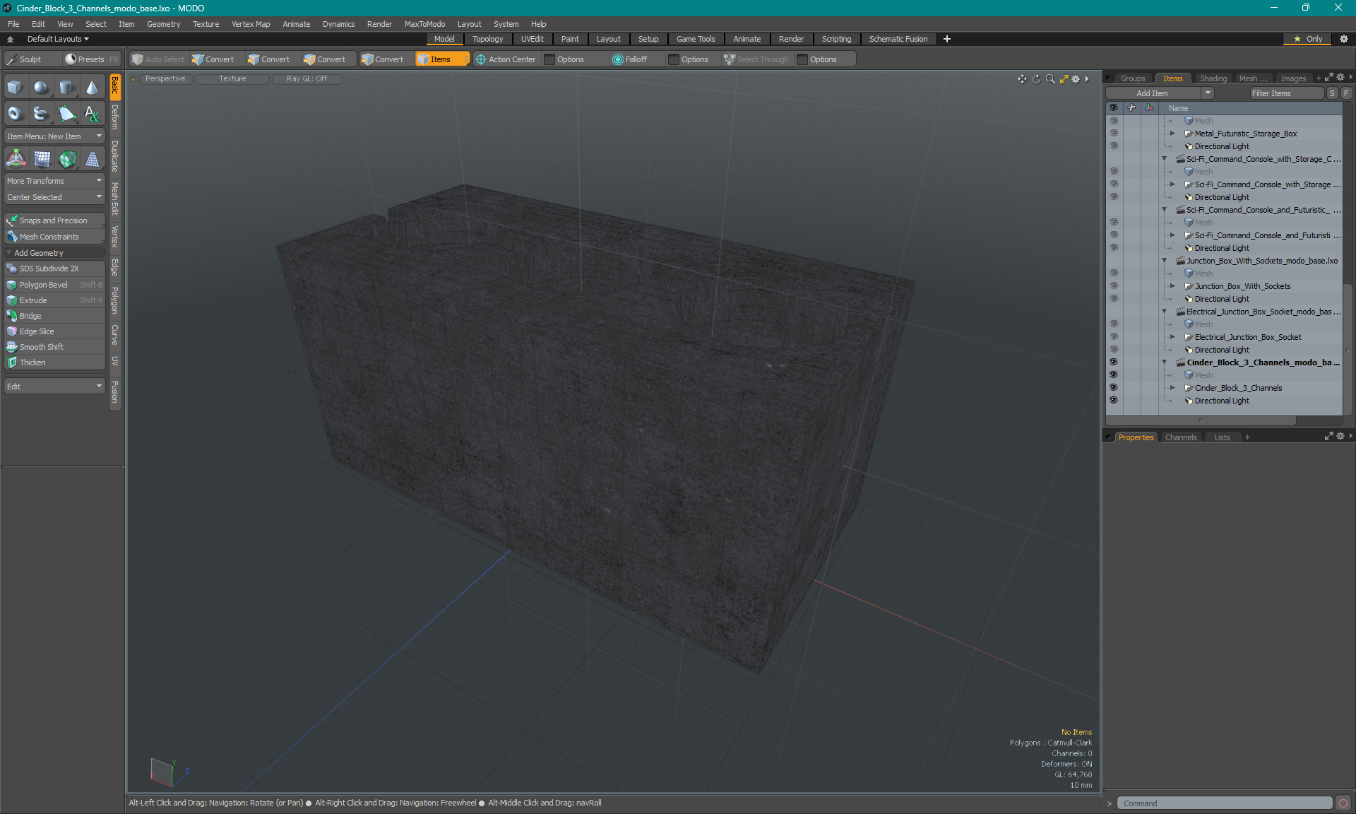1356x814 pixels.
Task: Click the Snaps and Precision icon
Action: click(11, 220)
